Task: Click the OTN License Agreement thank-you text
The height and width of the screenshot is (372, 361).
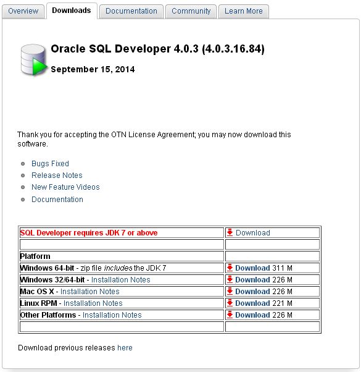Action: (x=154, y=139)
